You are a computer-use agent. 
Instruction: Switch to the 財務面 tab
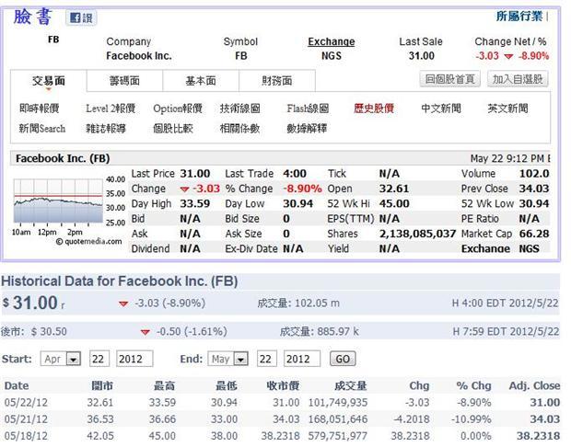[277, 81]
